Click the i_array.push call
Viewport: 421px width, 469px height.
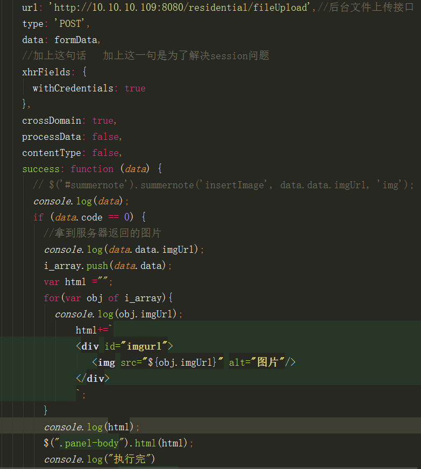(x=108, y=266)
